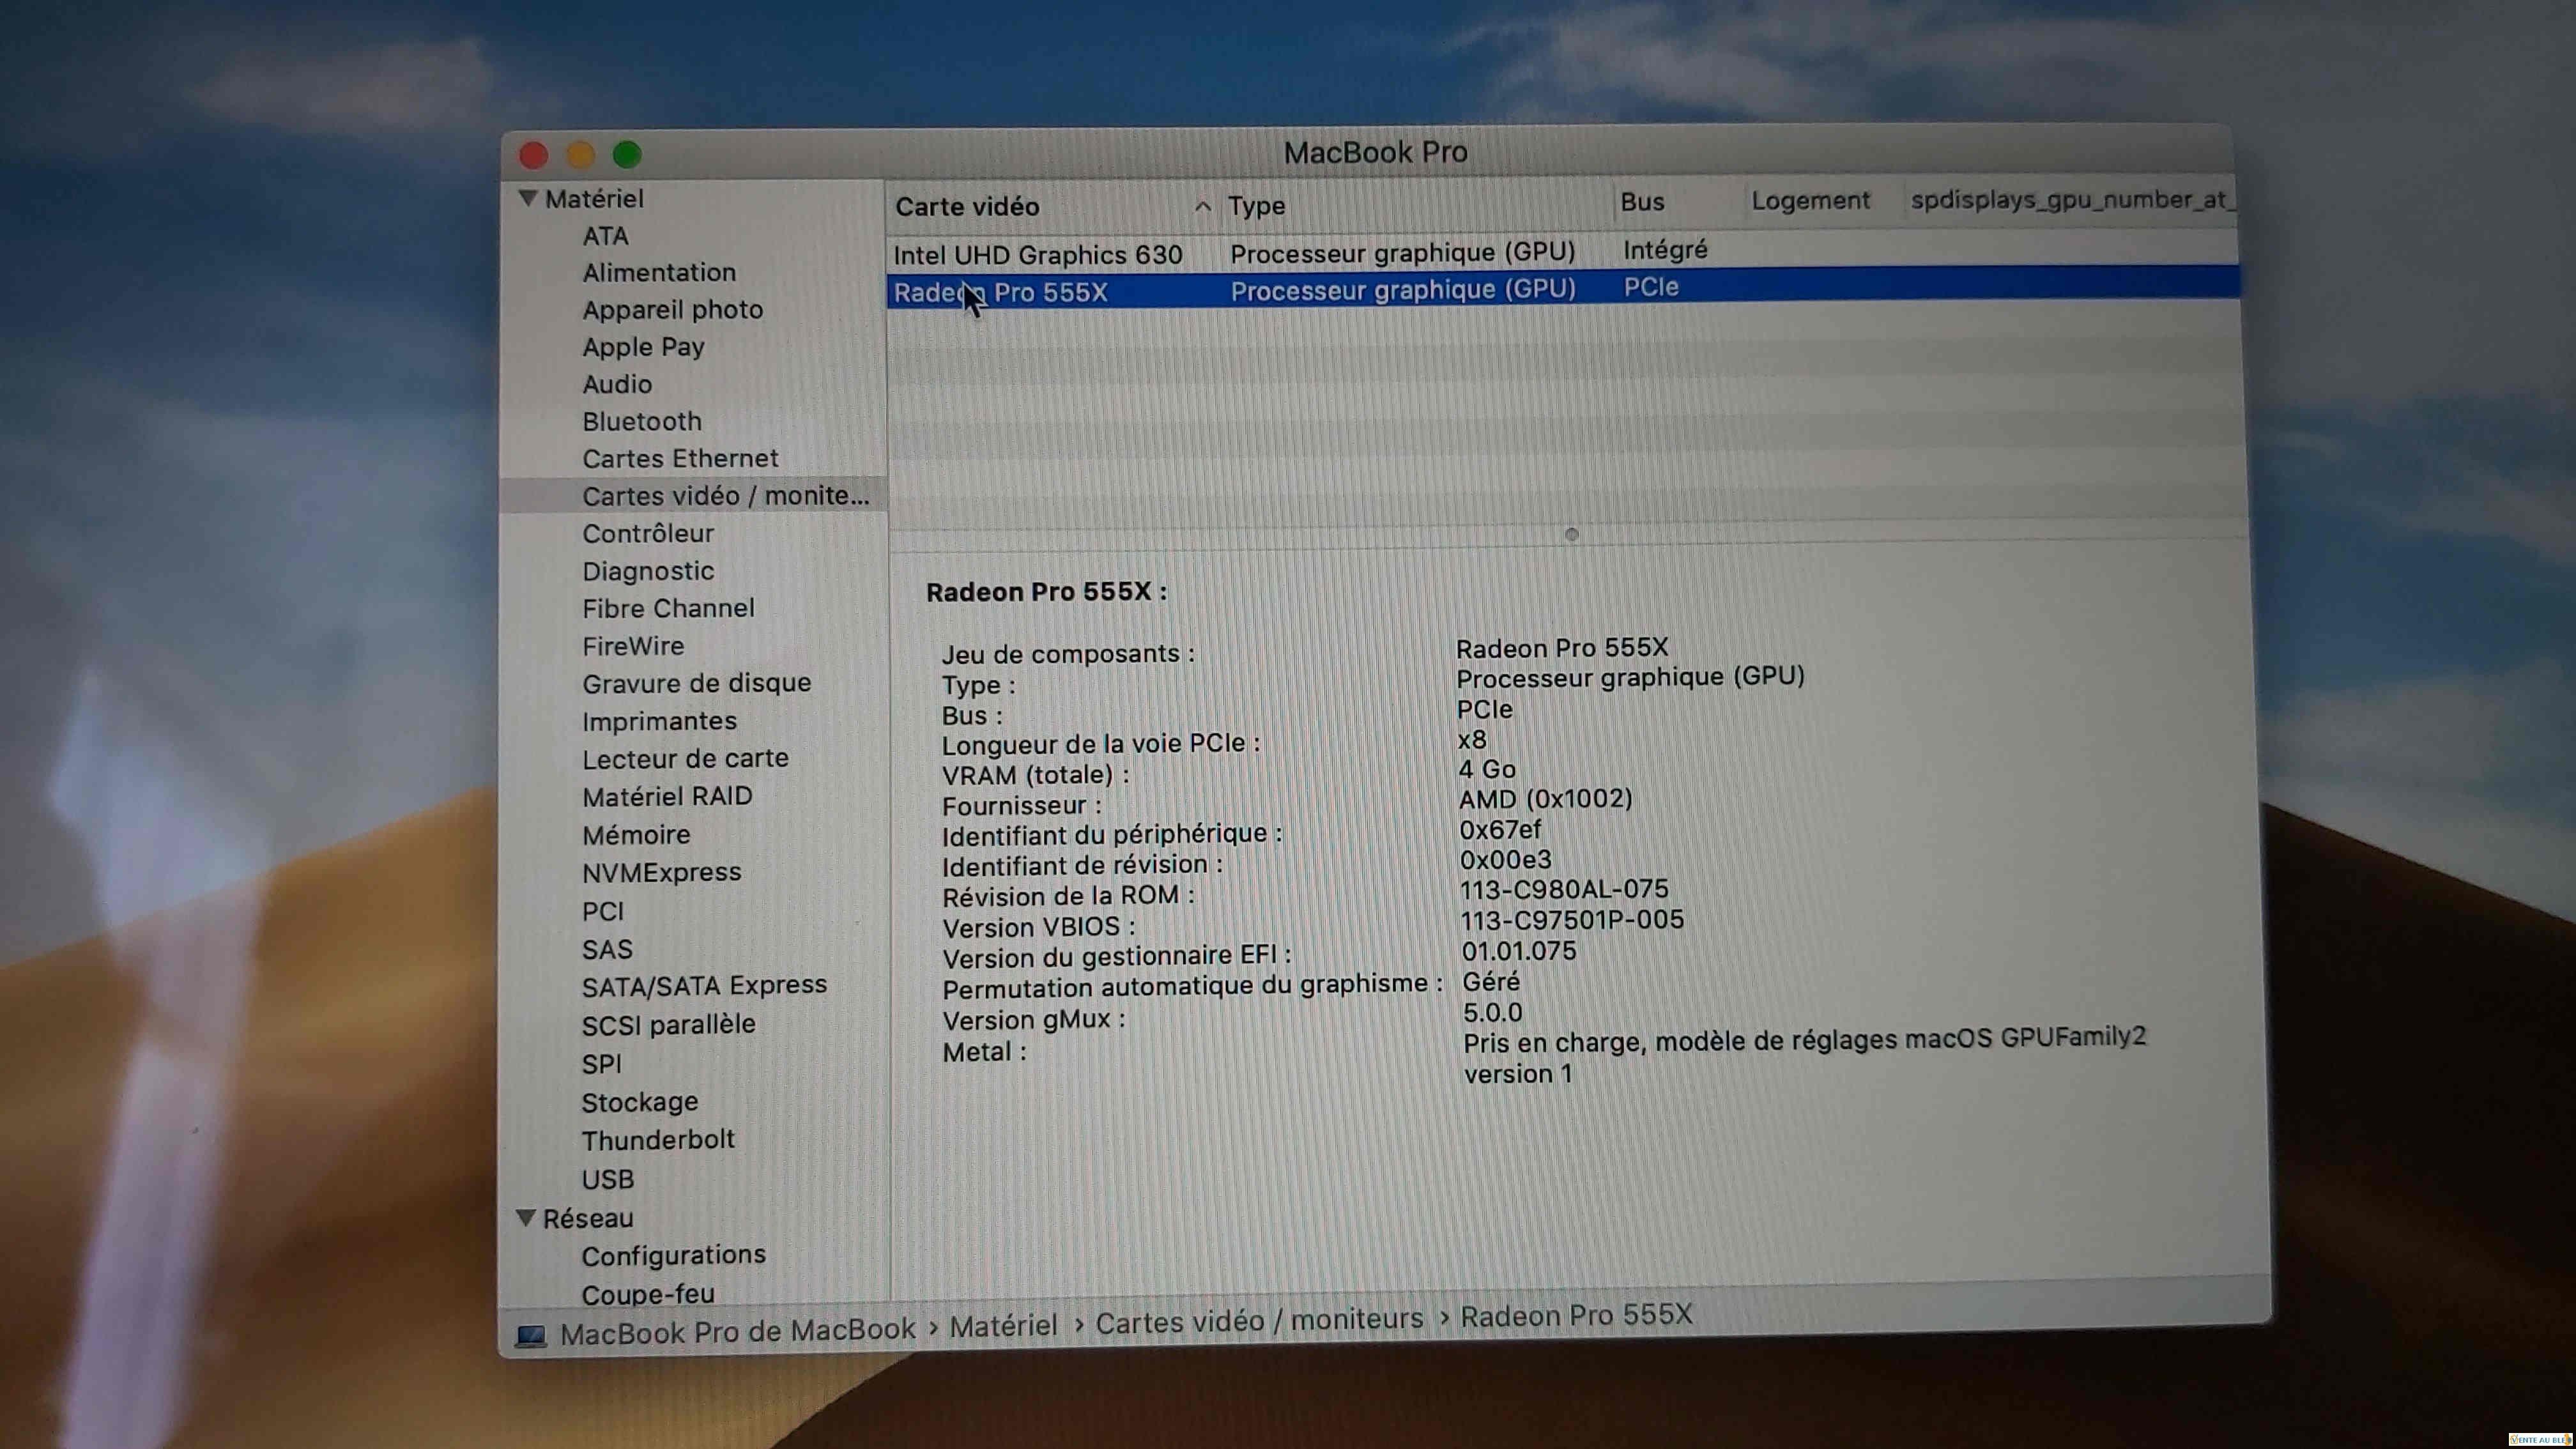Select Thunderbolt in the sidebar
This screenshot has height=1449, width=2576.
[657, 1140]
